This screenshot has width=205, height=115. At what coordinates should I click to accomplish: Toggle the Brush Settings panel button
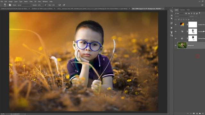(10, 5)
